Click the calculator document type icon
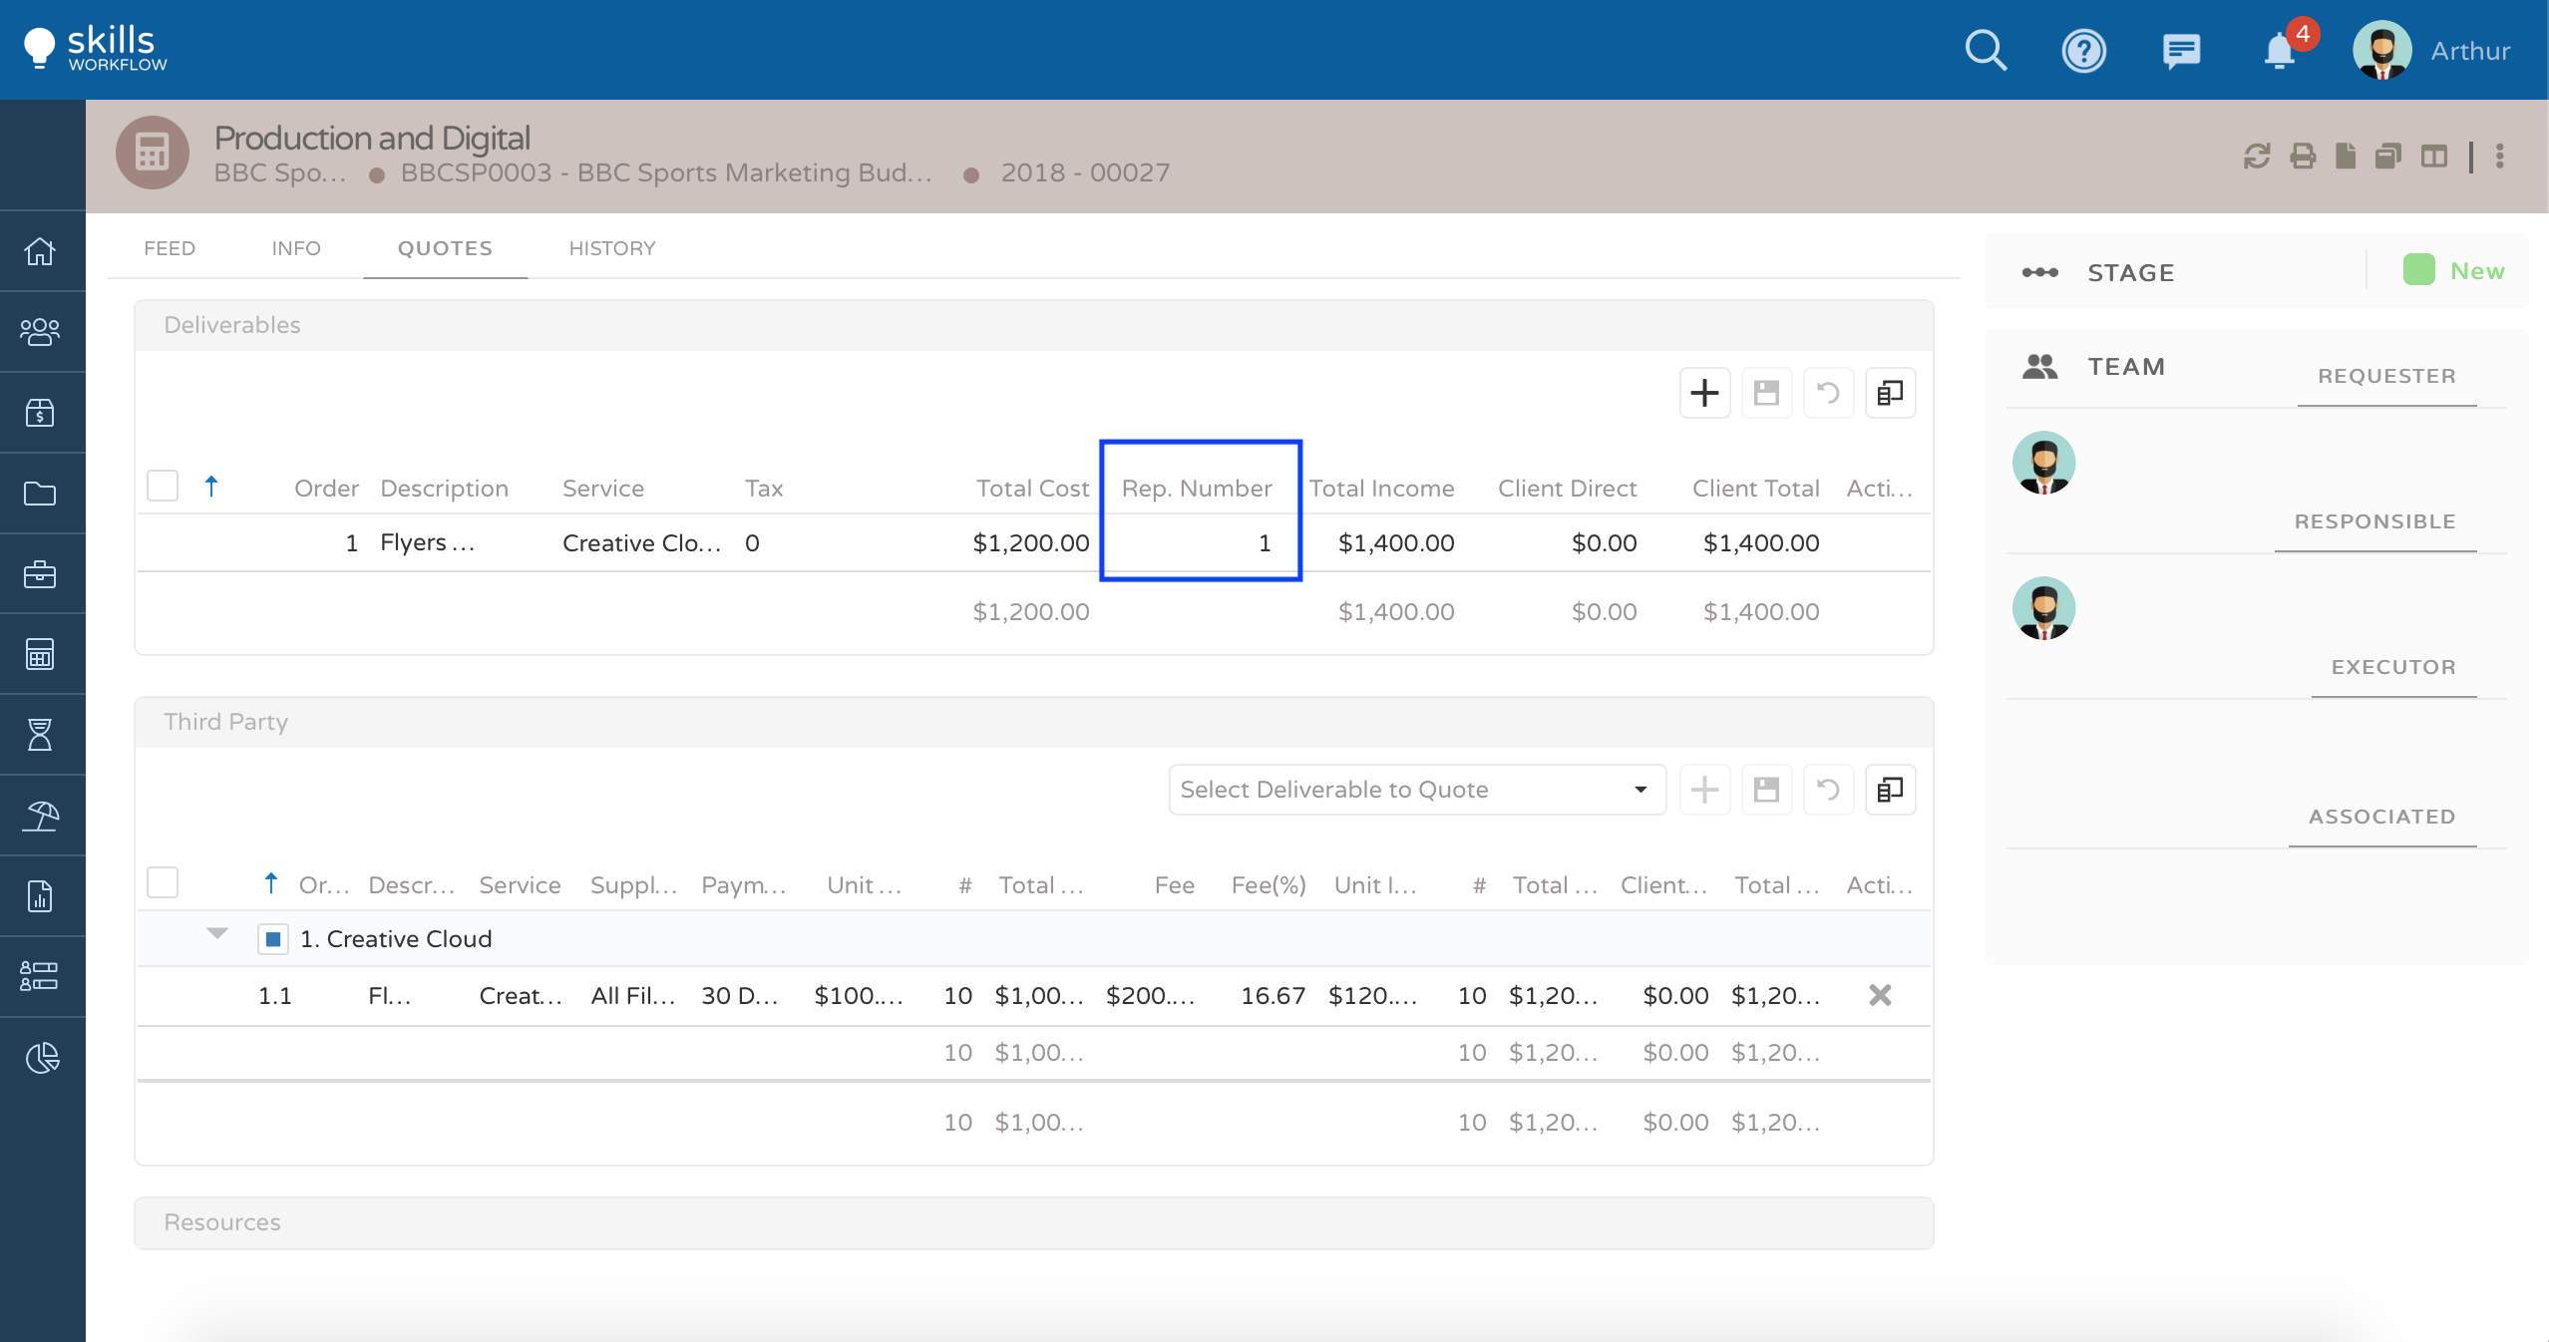2549x1342 pixels. (x=153, y=153)
